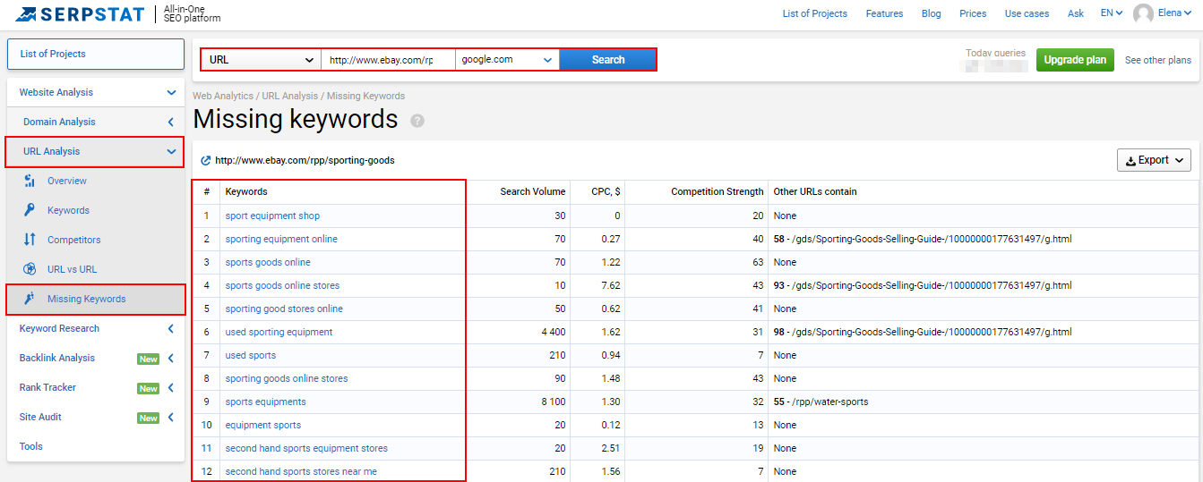1203x482 pixels.
Task: Open keyword sports goods online stores
Action: pyautogui.click(x=282, y=285)
